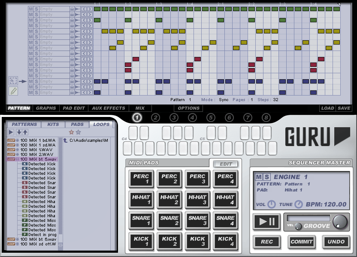This screenshot has height=257, width=357.
Task: Select engine number 5
Action: point(211,117)
